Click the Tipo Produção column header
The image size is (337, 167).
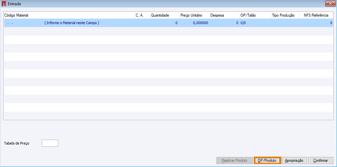pyautogui.click(x=285, y=16)
